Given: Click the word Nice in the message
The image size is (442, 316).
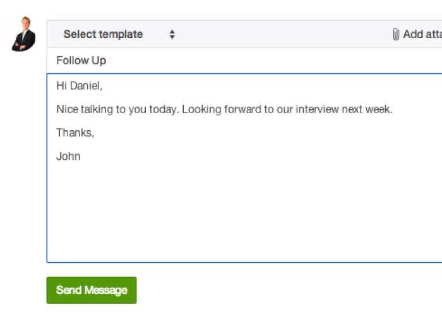Looking at the screenshot, I should tap(67, 109).
